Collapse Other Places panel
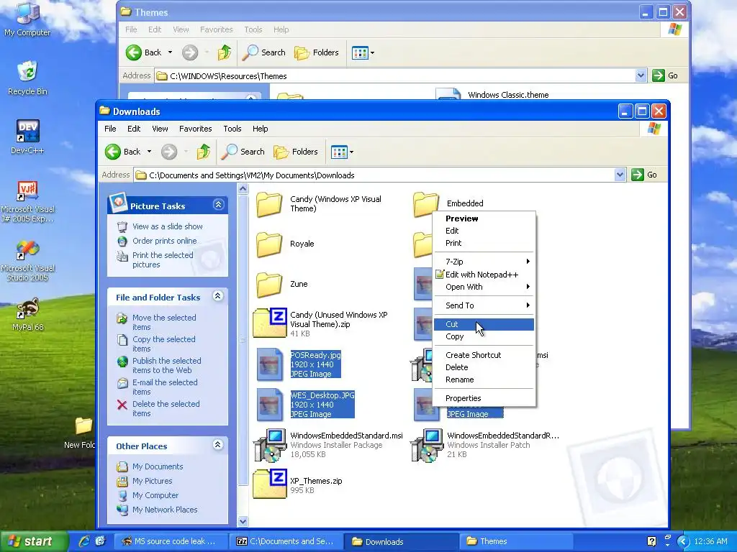 click(x=218, y=444)
